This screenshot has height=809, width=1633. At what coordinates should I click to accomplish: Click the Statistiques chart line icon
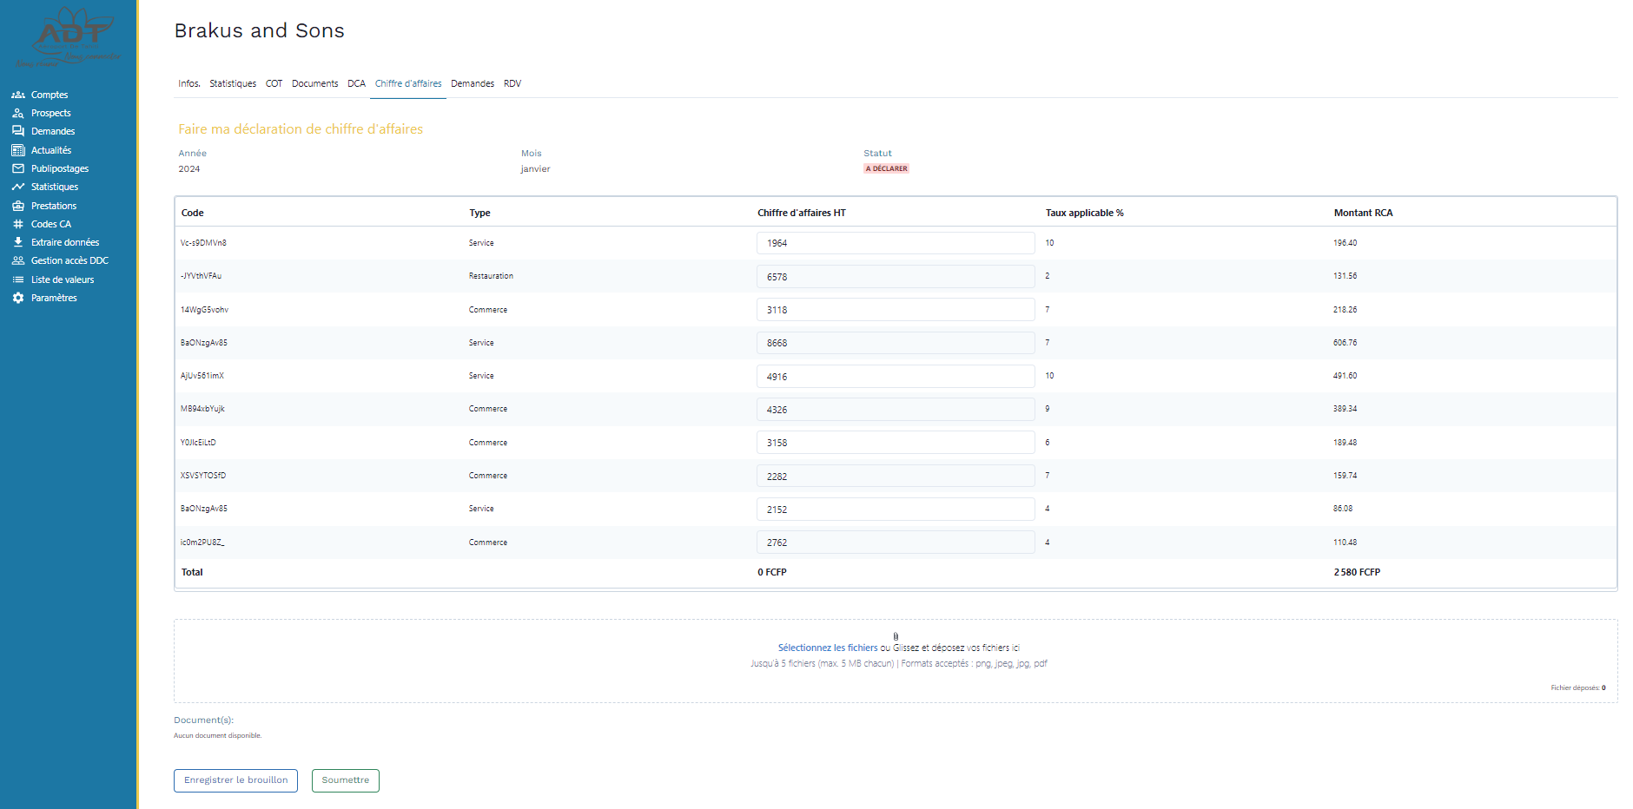coord(18,187)
